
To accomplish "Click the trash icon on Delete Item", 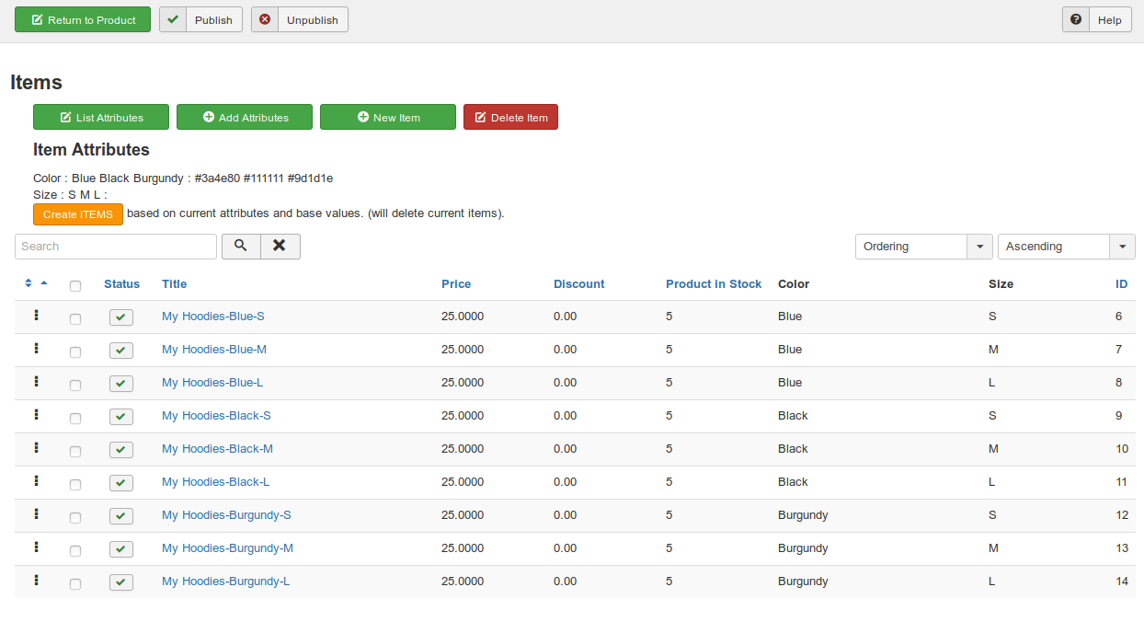I will (481, 117).
